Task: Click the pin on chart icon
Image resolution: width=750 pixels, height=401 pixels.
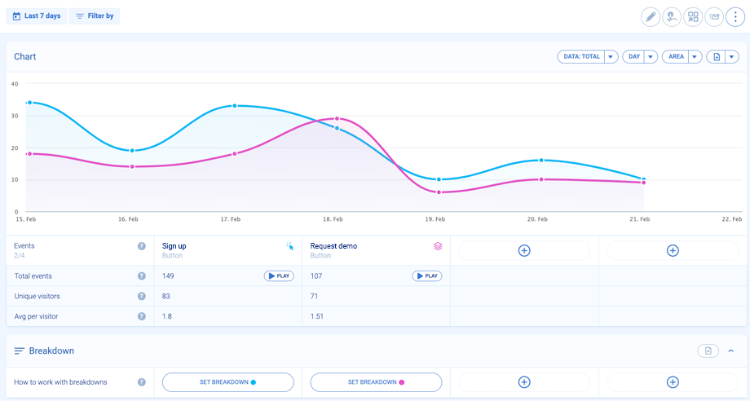Action: pyautogui.click(x=672, y=17)
